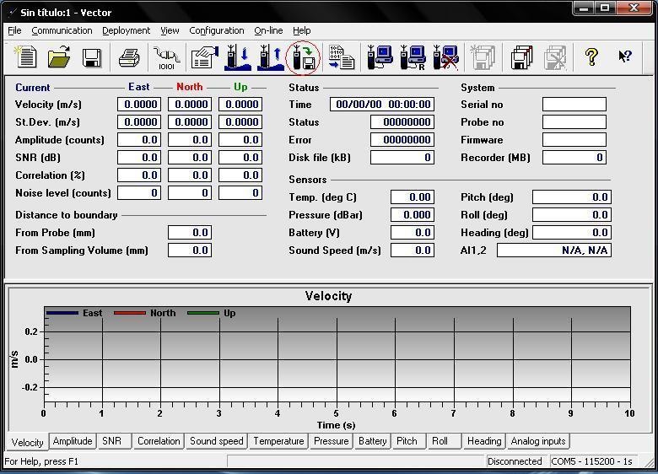Stop recorder deployment, up-arrow instrument icon
This screenshot has height=474, width=658.
coord(271,57)
